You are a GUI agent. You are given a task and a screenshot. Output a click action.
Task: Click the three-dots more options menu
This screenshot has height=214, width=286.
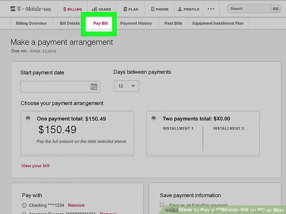211,9
